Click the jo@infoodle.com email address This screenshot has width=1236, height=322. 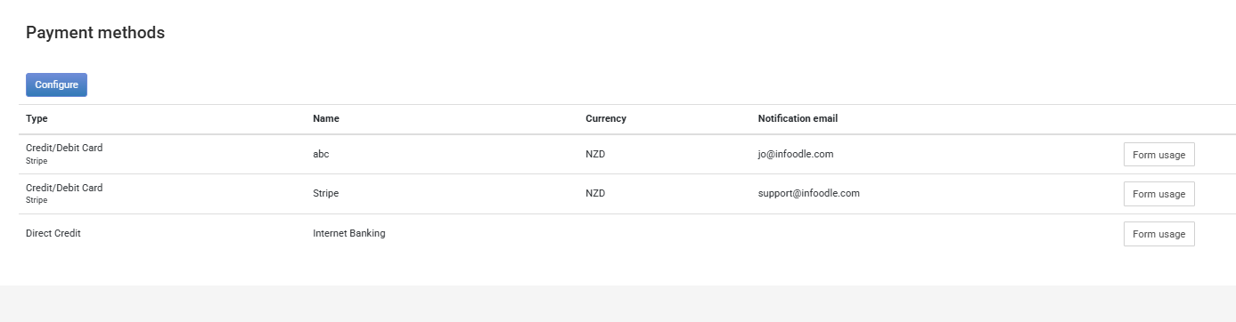point(796,154)
